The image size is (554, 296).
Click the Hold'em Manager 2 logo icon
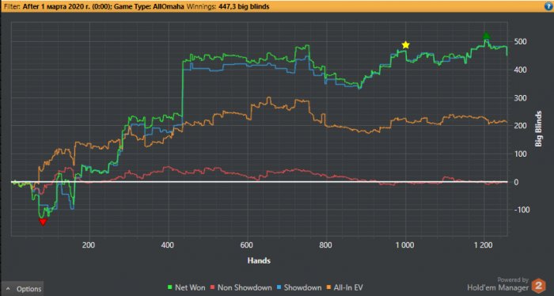point(538,286)
